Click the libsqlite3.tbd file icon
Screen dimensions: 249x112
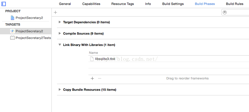tap(92, 59)
